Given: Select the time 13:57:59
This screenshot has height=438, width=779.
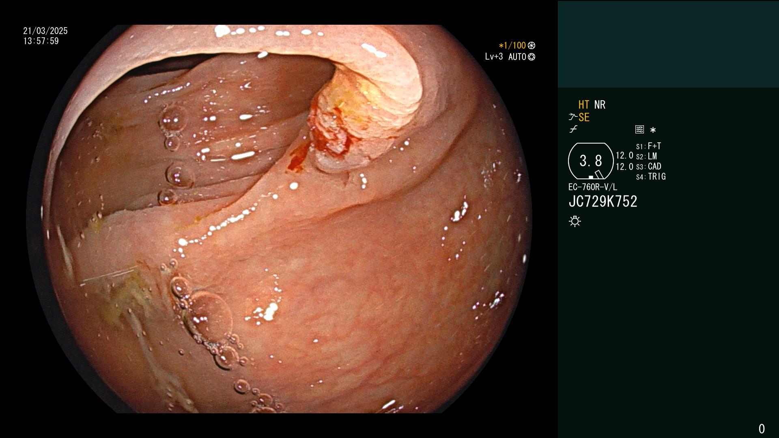Looking at the screenshot, I should [x=41, y=41].
